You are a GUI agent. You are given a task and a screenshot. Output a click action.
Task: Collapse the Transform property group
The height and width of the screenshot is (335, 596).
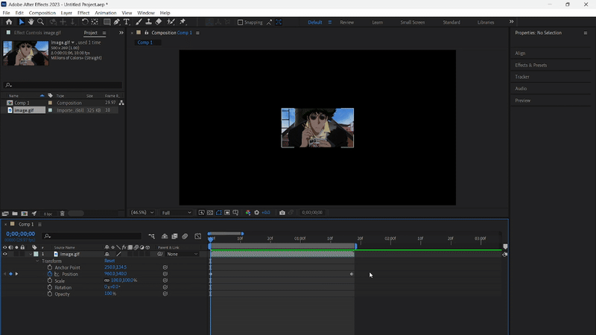37,261
